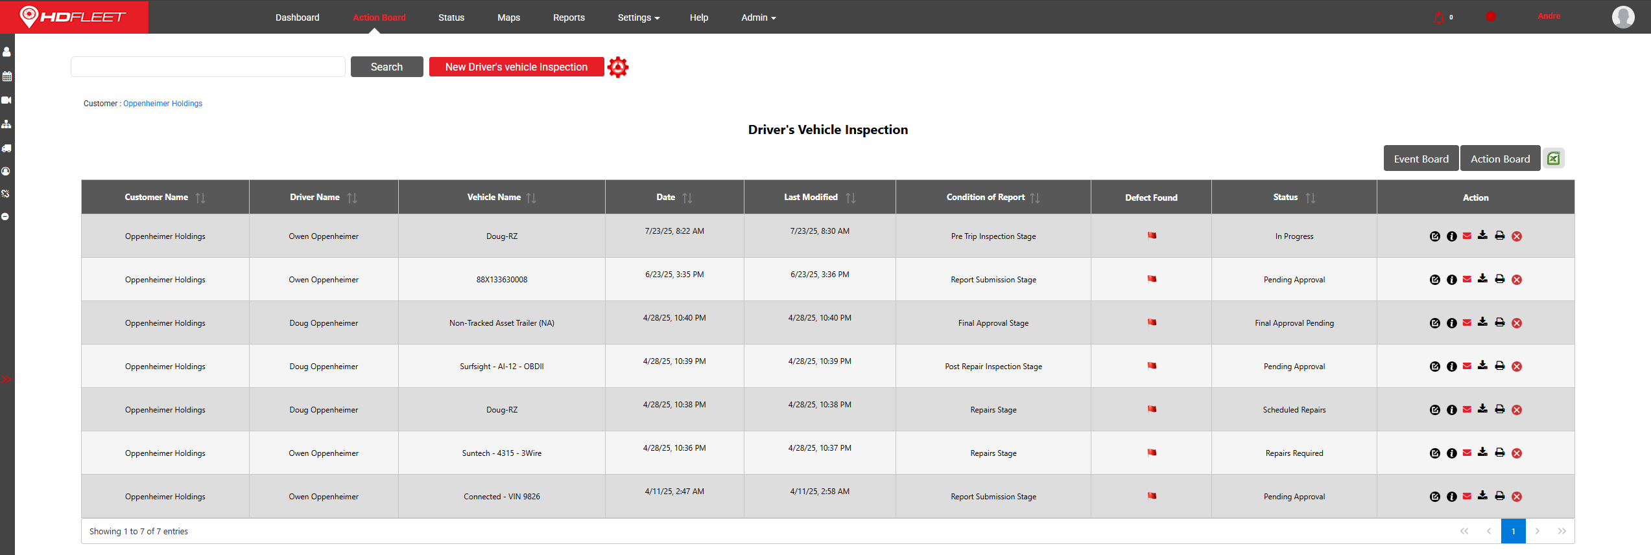
Task: Focus the search text field
Action: tap(208, 67)
